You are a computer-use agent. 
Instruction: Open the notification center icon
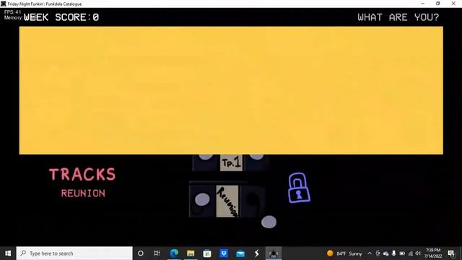(451, 253)
